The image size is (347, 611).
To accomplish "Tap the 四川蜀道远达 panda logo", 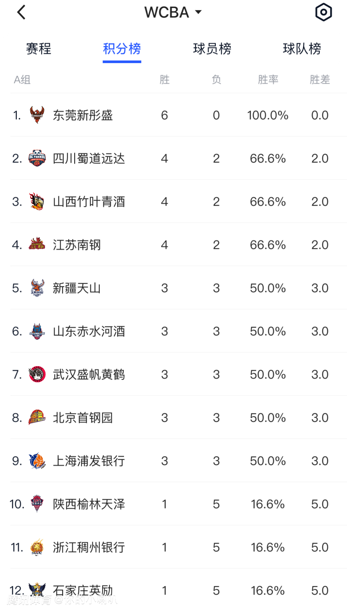I will pyautogui.click(x=37, y=158).
